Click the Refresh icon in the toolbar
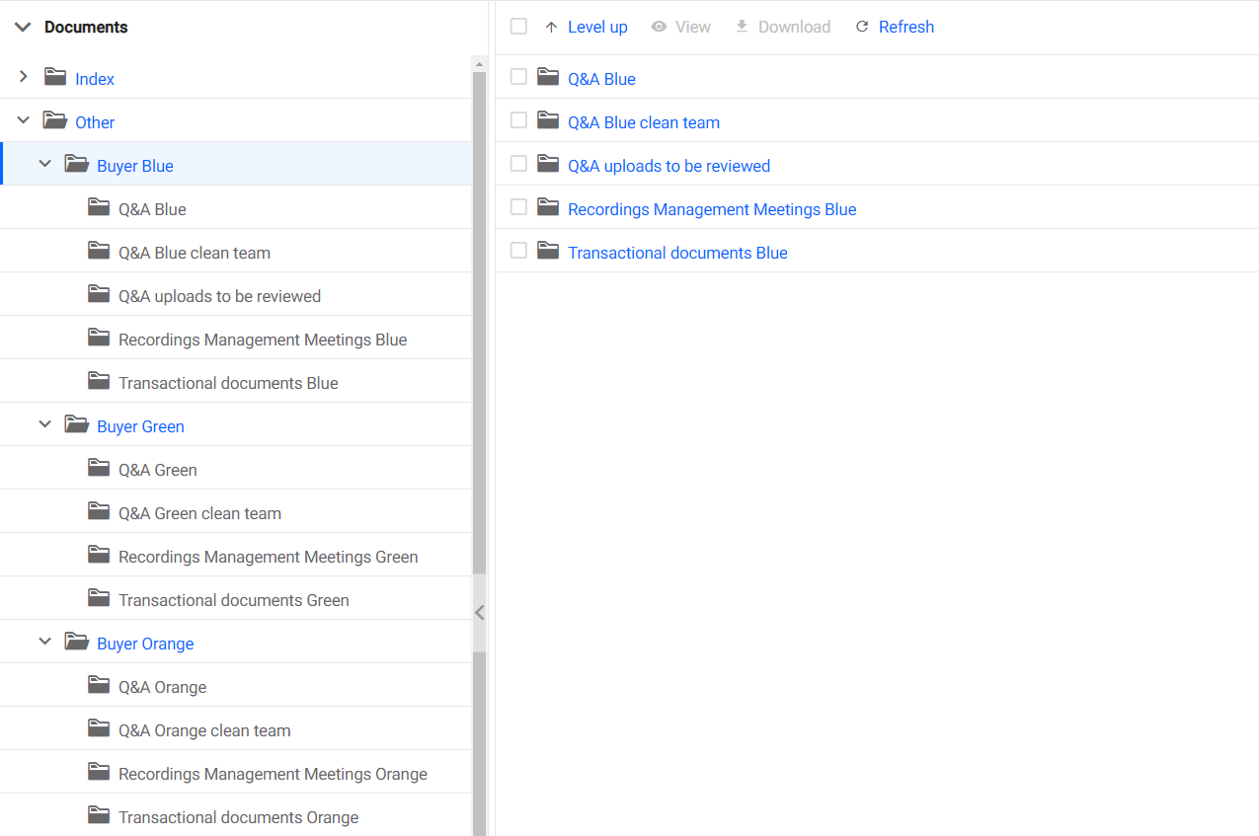Viewport: 1259px width, 836px height. click(x=862, y=27)
